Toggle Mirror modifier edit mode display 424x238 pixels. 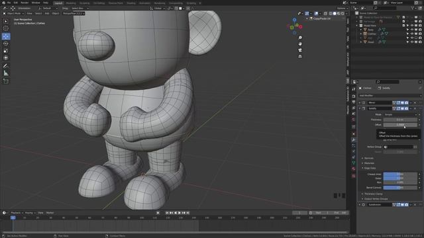tap(398, 102)
